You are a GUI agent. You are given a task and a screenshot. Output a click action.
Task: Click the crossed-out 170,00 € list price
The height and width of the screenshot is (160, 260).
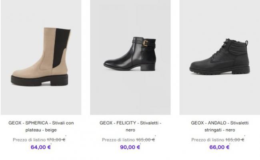56,140
